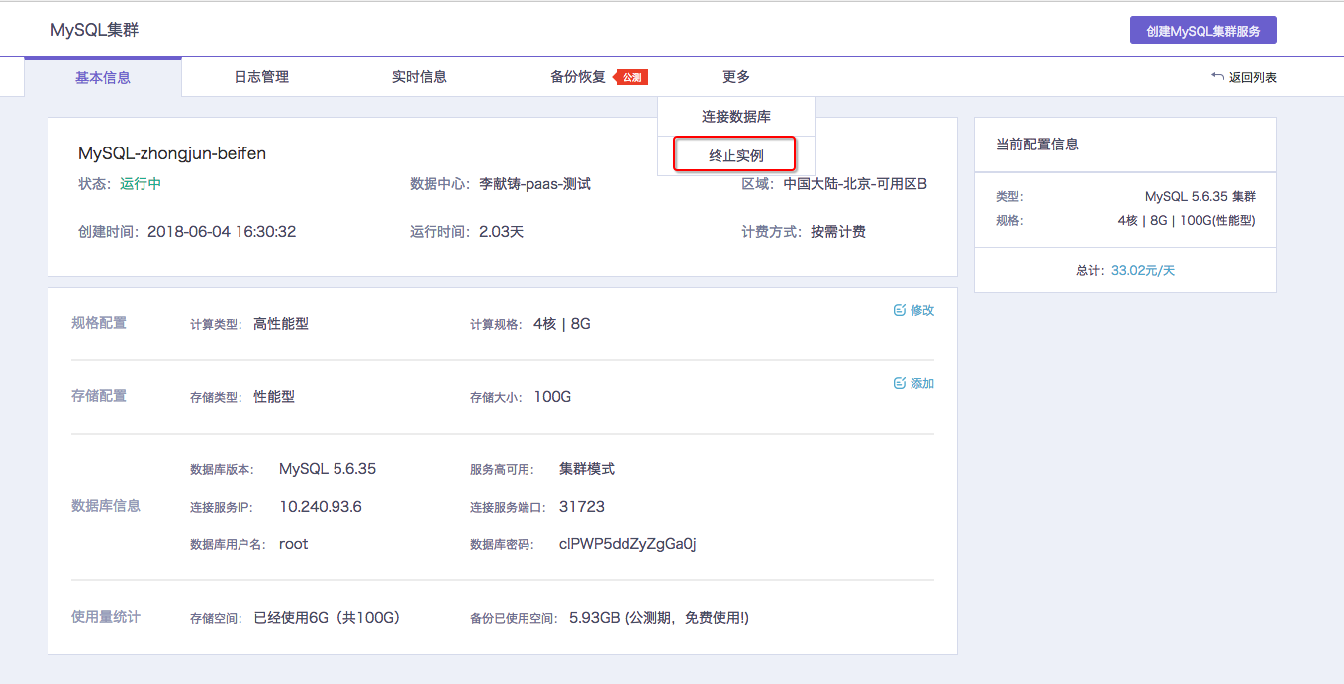Viewport: 1344px width, 684px height.
Task: Click the instance name MySQL-zhongjun-beifen
Action: click(172, 153)
